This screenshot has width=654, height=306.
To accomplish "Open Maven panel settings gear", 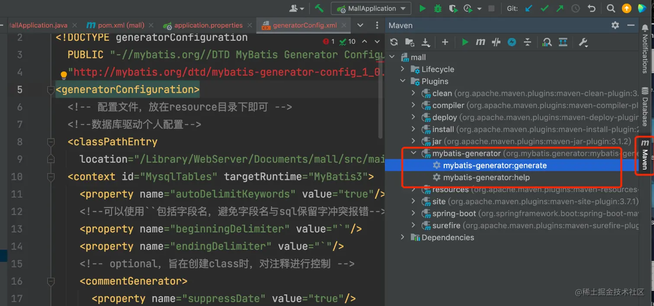I will coord(615,25).
